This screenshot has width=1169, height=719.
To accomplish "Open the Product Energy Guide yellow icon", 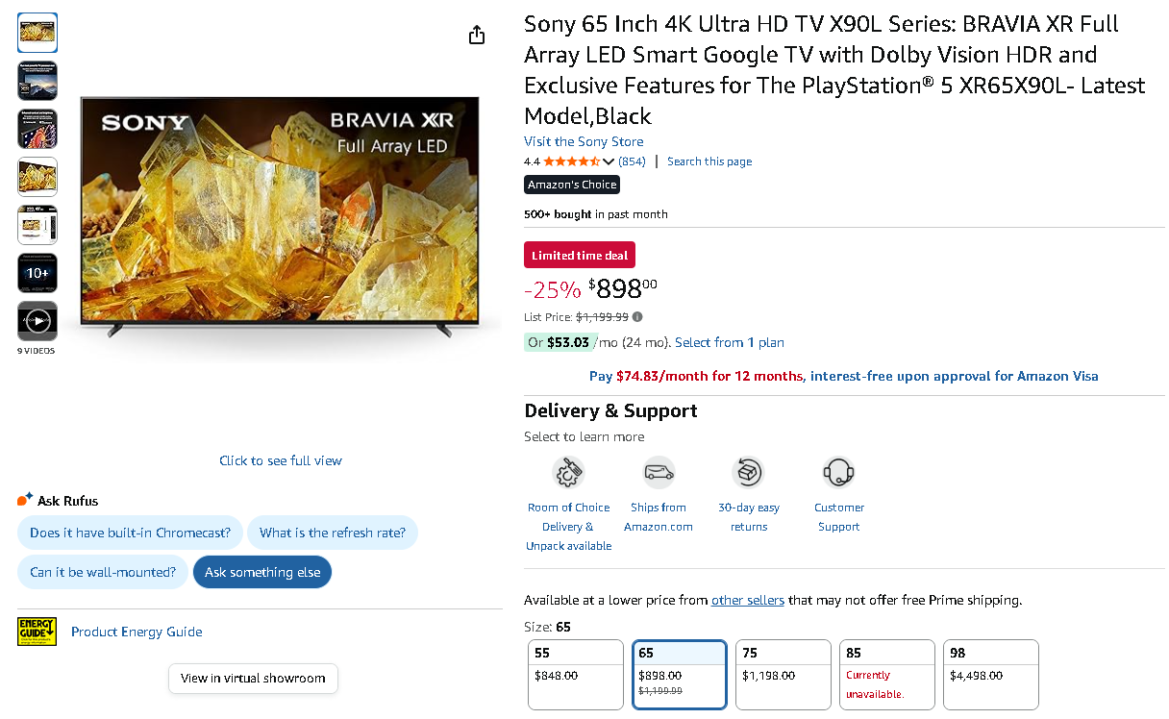I will (x=37, y=632).
